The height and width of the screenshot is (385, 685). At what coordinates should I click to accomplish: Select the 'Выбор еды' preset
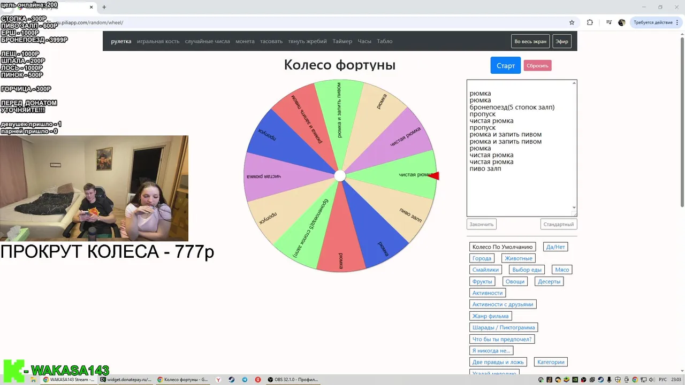527,269
